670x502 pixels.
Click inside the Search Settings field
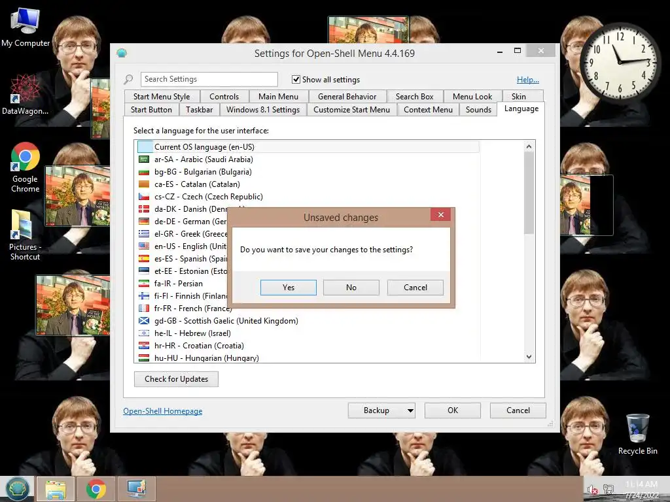click(209, 79)
